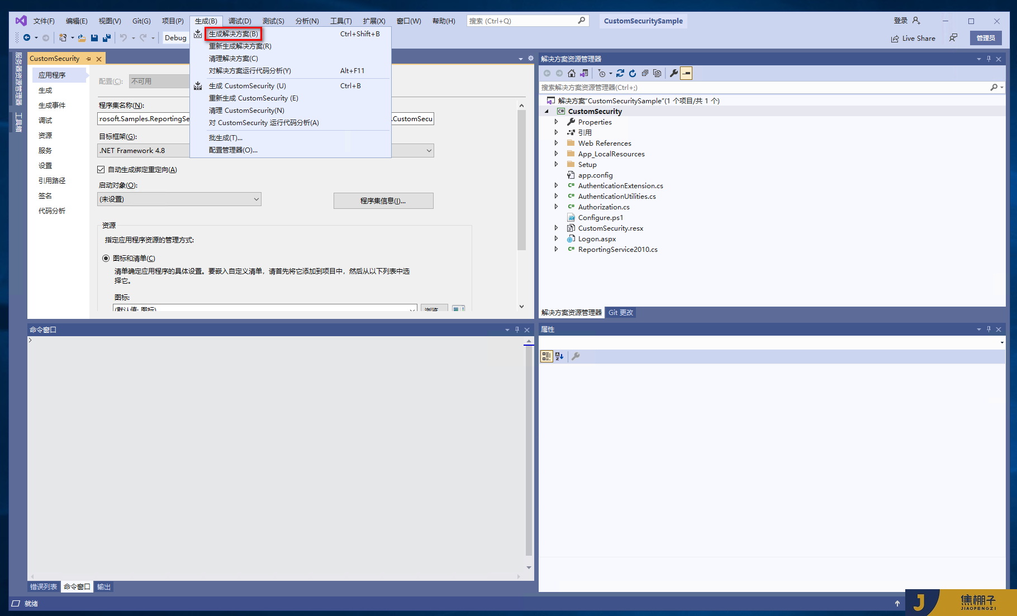The width and height of the screenshot is (1017, 616).
Task: Click the feedback icon beside Live Share
Action: point(953,38)
